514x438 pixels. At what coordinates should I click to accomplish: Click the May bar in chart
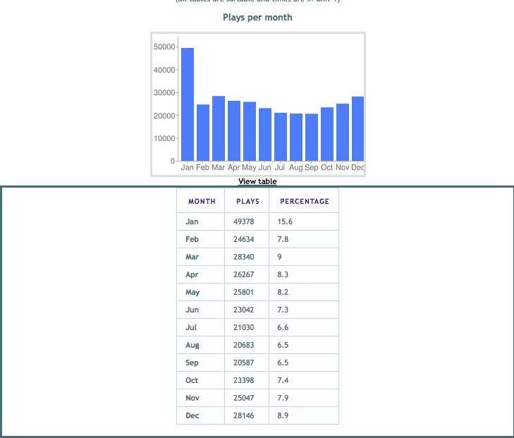coord(250,131)
